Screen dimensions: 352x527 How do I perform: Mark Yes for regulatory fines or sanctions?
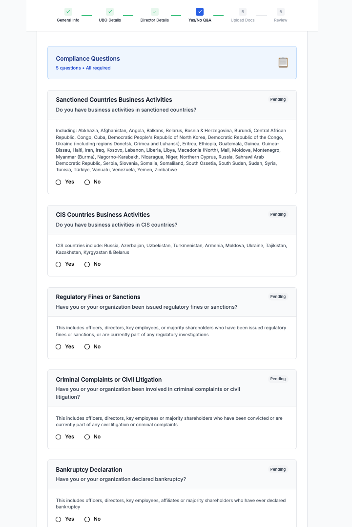[58, 347]
